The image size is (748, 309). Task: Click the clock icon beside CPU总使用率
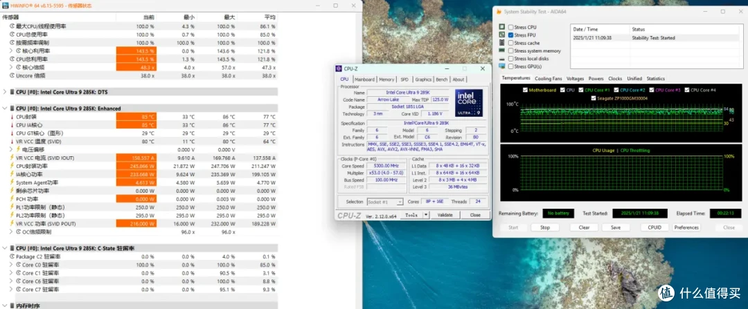pyautogui.click(x=12, y=35)
